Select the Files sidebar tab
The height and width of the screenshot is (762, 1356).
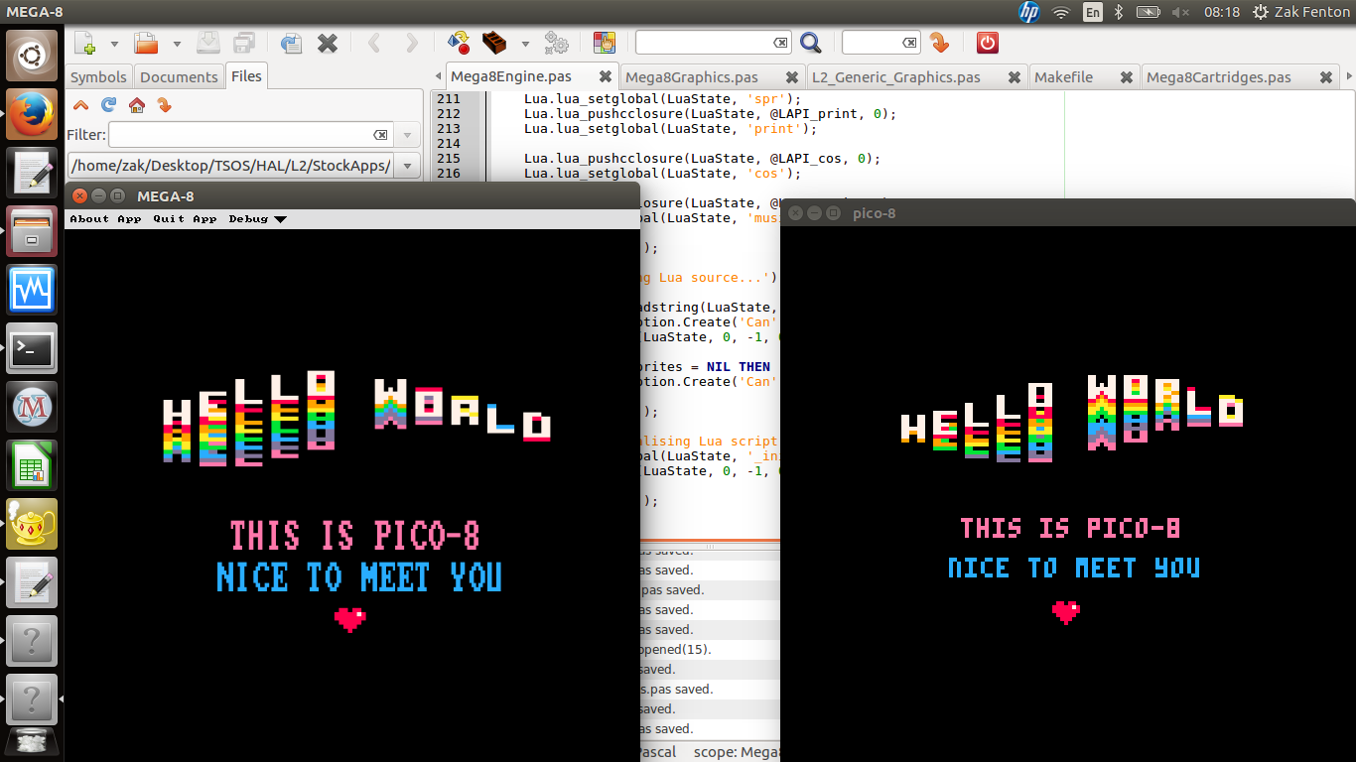point(246,76)
